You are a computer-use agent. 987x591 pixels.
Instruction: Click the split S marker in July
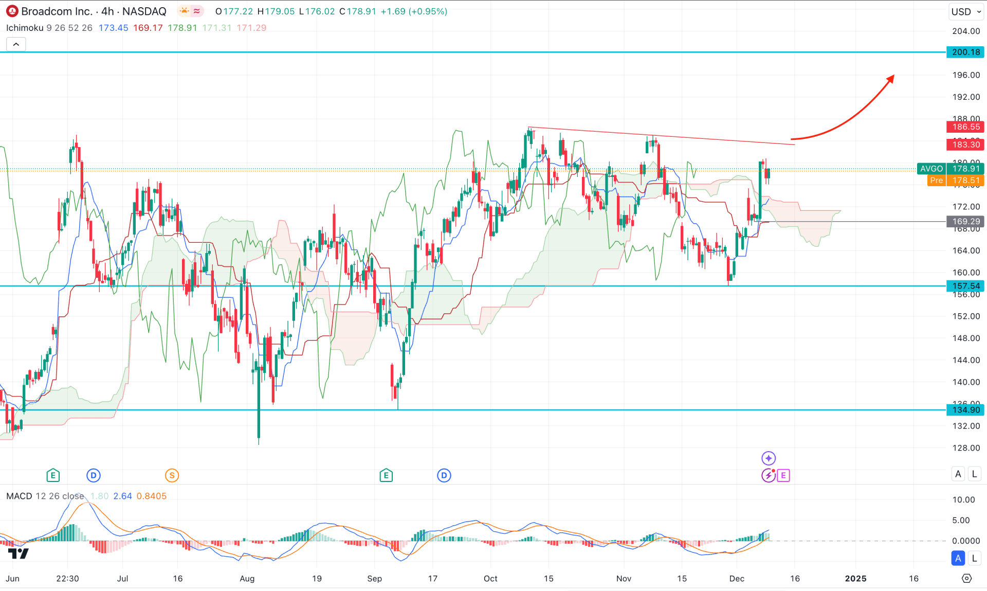172,475
